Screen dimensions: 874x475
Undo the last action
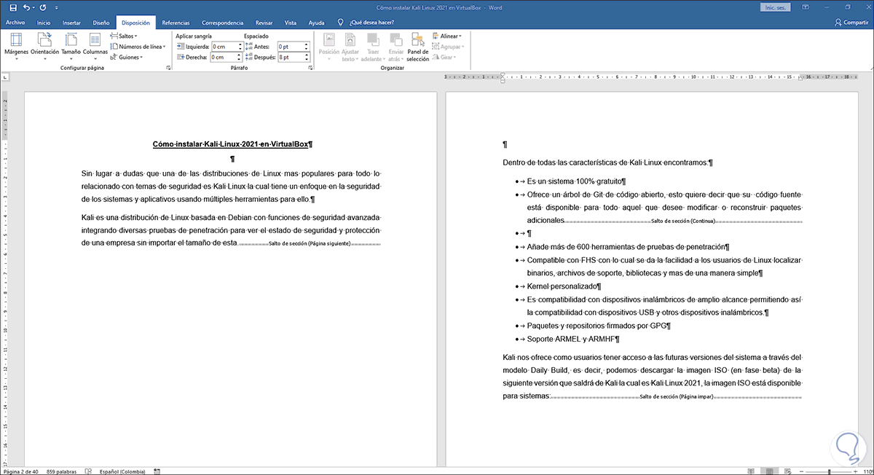[27, 7]
